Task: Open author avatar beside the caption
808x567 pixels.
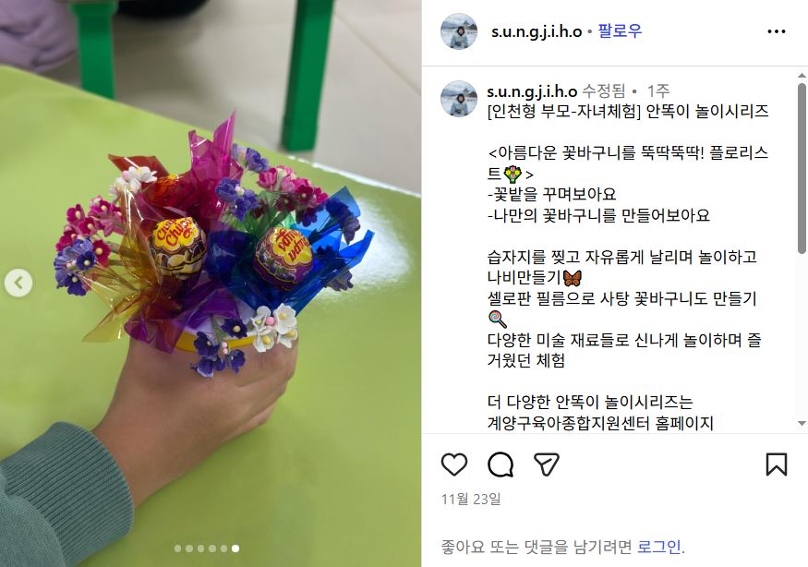Action: [x=459, y=99]
